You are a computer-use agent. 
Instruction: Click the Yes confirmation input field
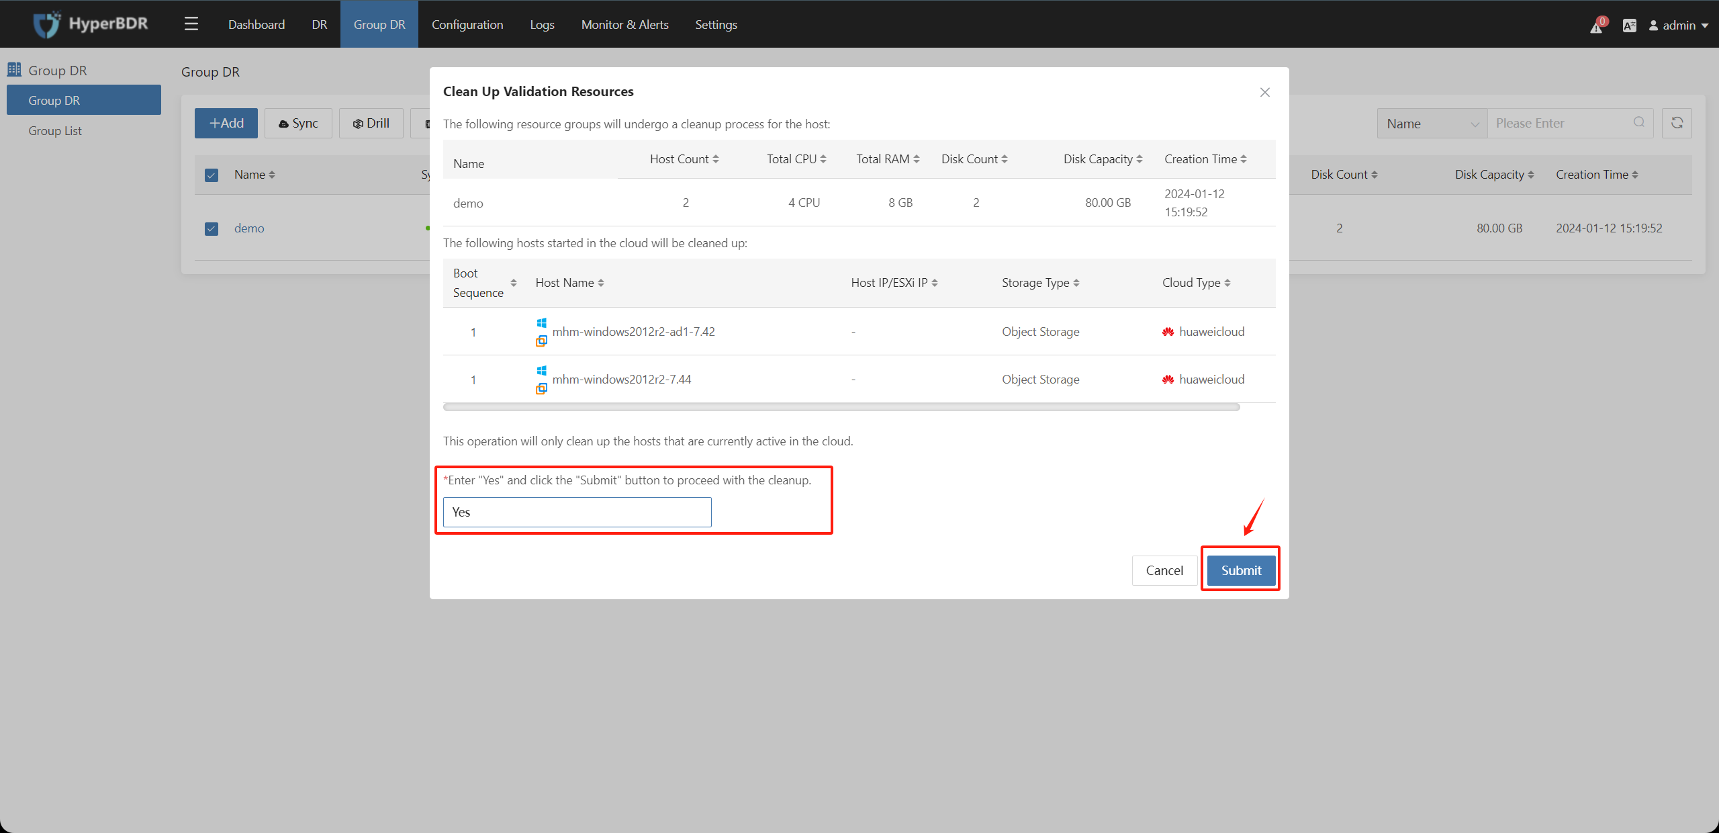577,512
